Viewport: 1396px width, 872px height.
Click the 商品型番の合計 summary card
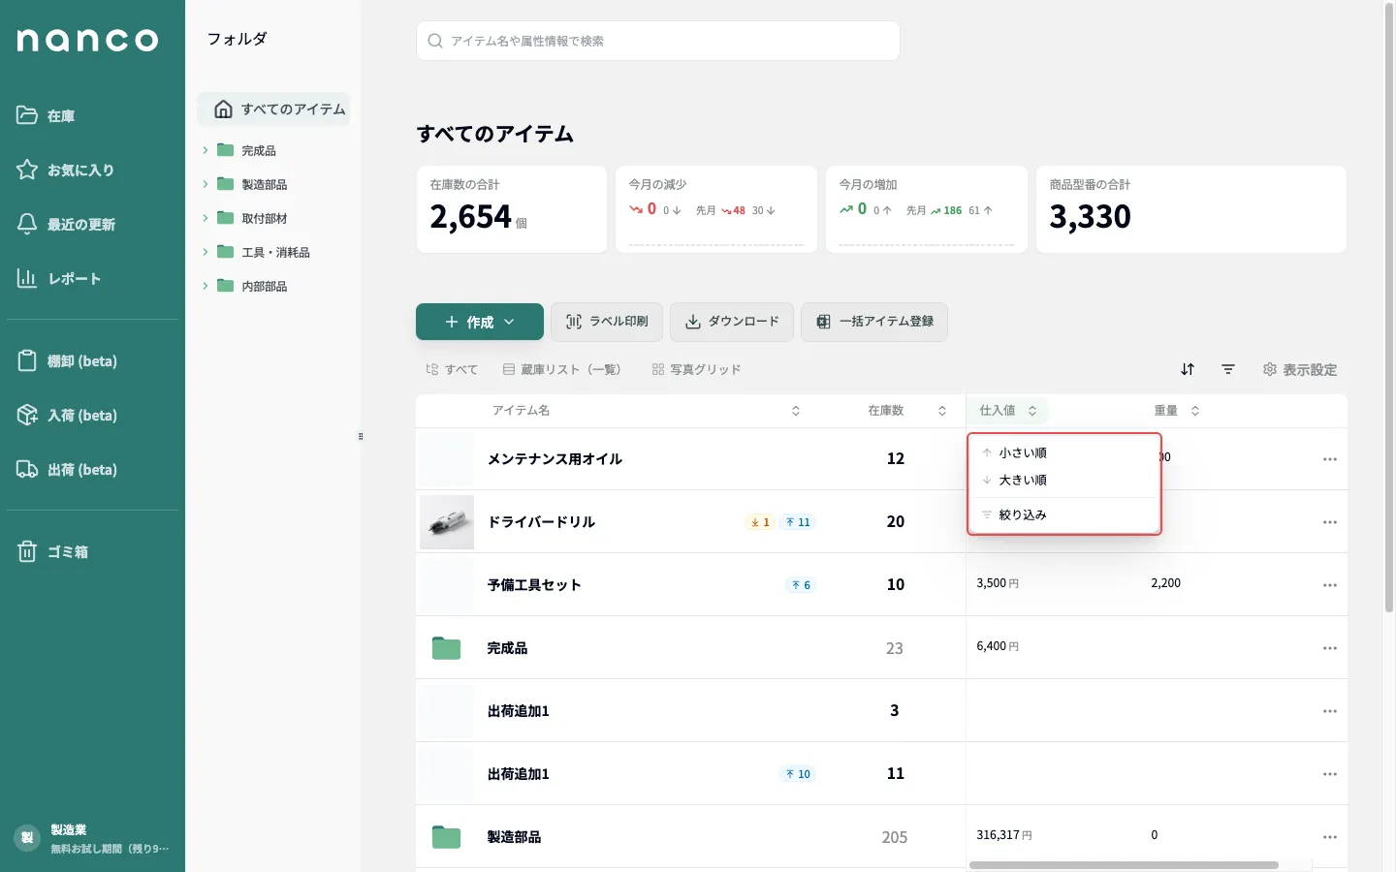click(x=1191, y=209)
